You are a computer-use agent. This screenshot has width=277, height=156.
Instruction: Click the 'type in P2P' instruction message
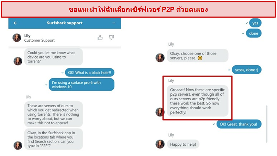click(x=54, y=139)
